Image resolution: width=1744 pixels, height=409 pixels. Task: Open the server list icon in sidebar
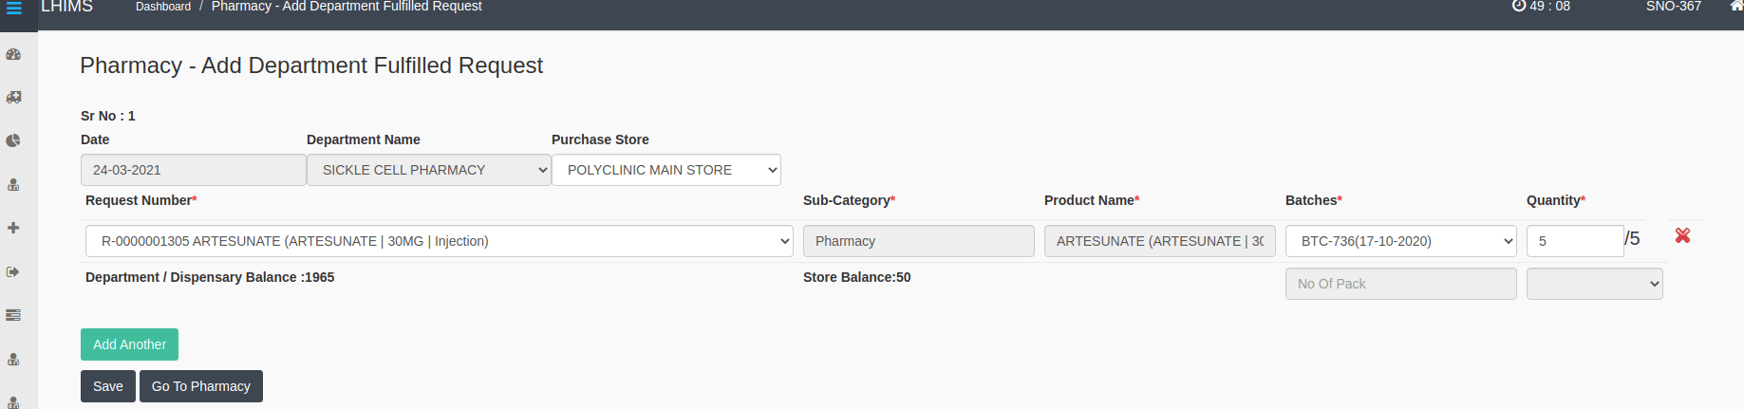(x=14, y=315)
